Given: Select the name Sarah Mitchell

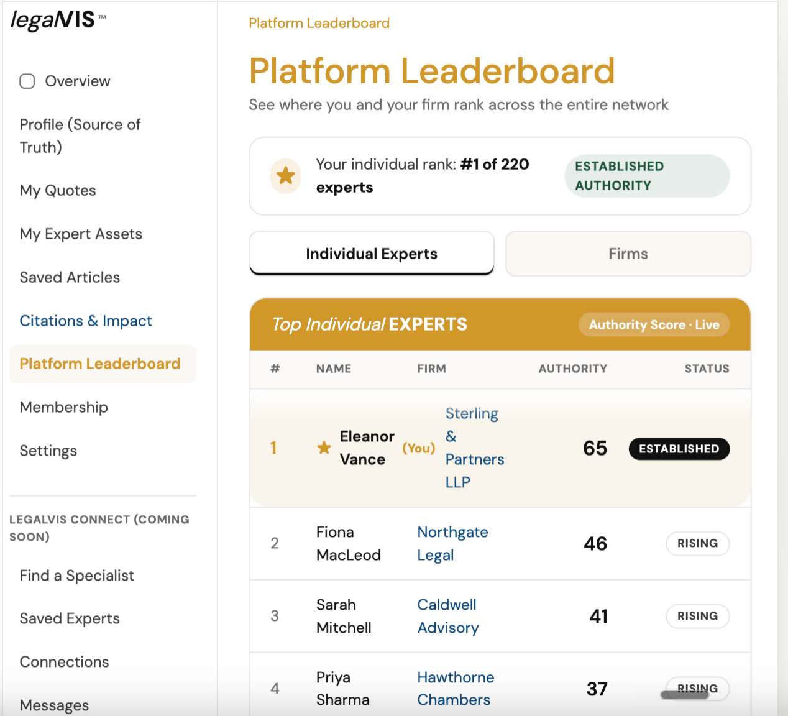Looking at the screenshot, I should pyautogui.click(x=344, y=616).
